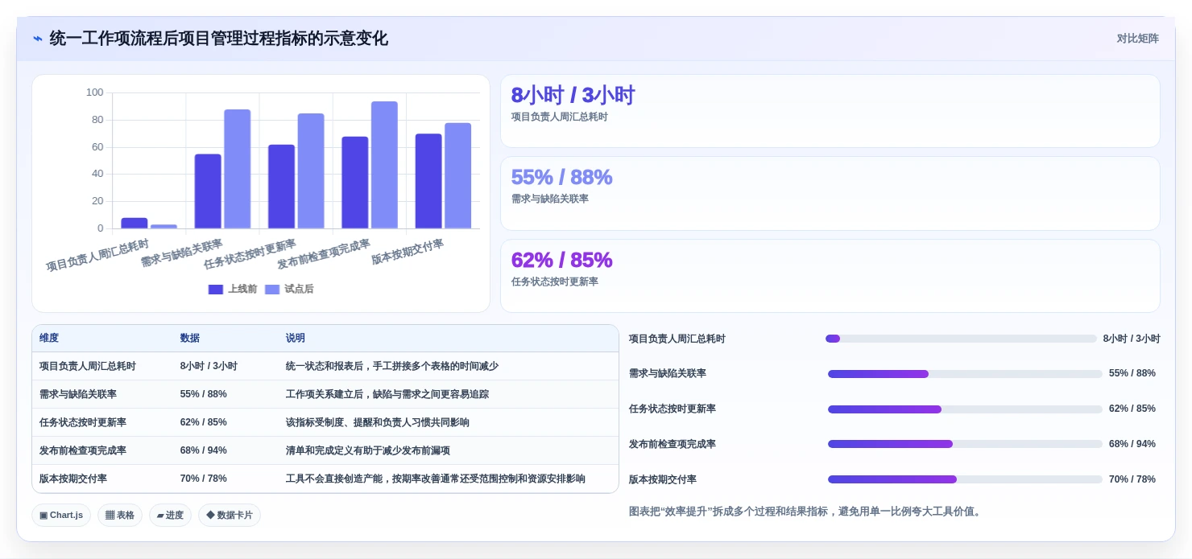Select table row 任务状态按时更新率

(x=325, y=422)
